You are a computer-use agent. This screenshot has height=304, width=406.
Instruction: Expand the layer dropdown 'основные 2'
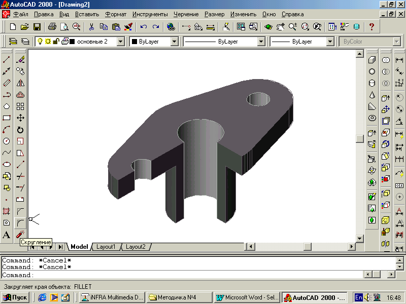tap(120, 42)
